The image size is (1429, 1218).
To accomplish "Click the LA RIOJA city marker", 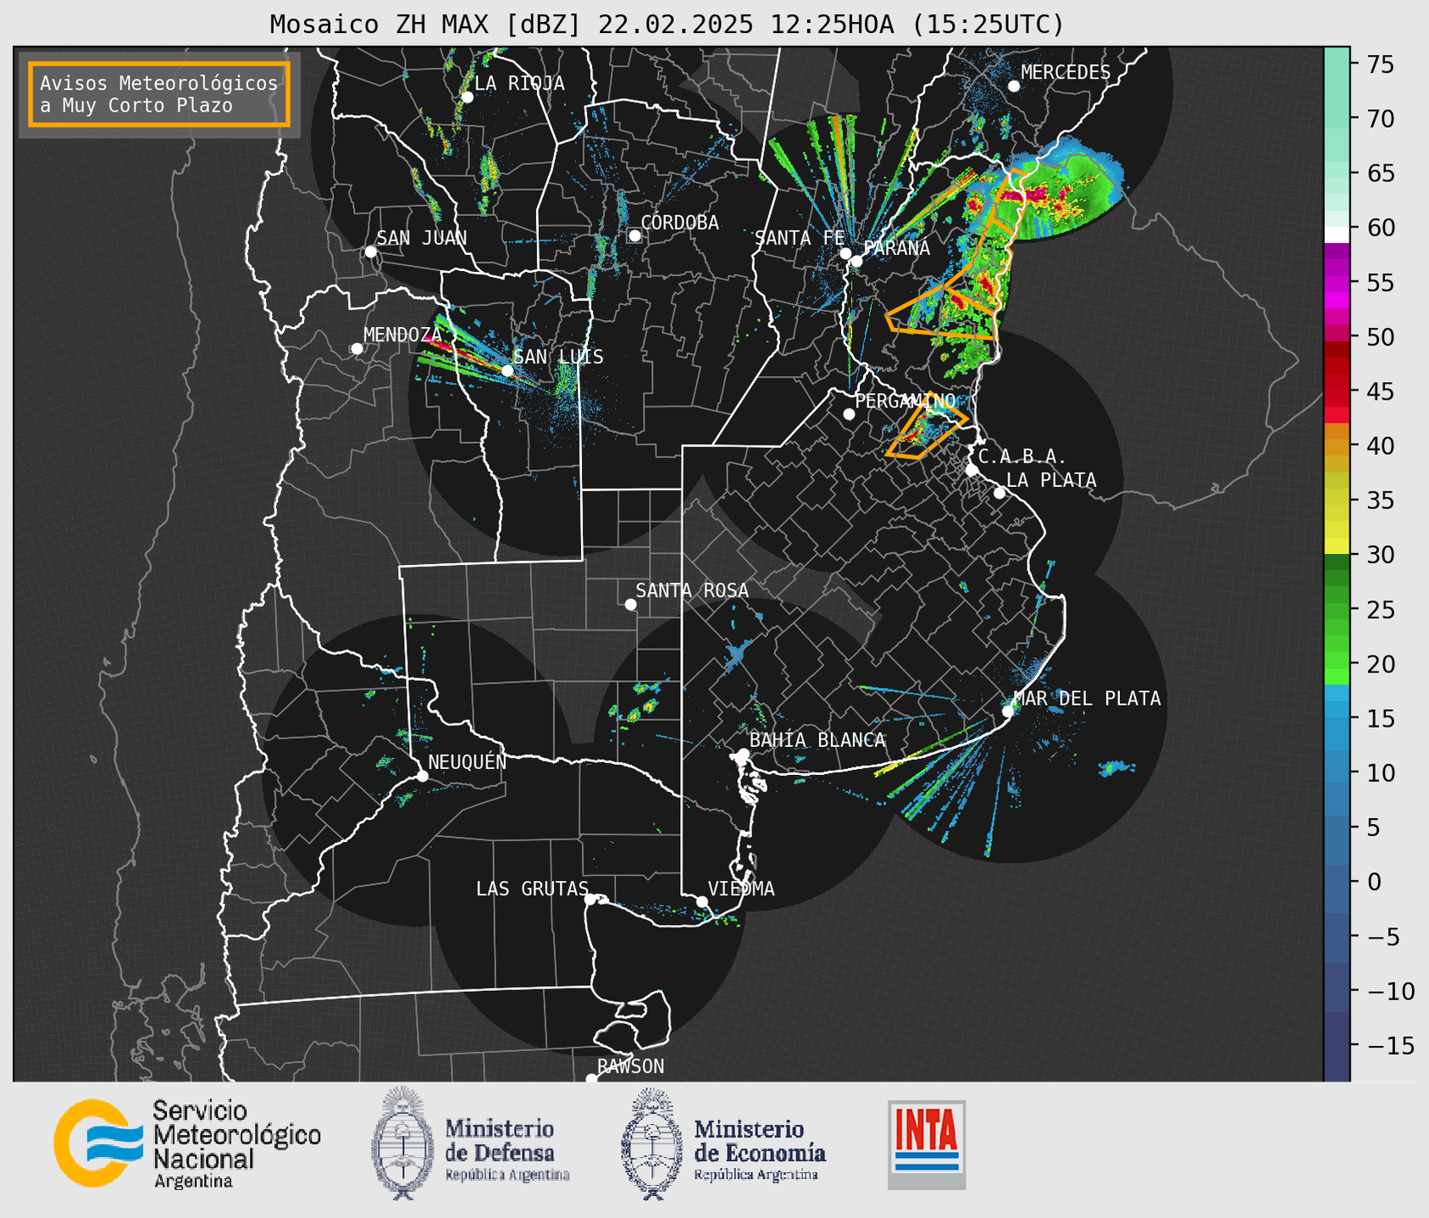I will (467, 97).
